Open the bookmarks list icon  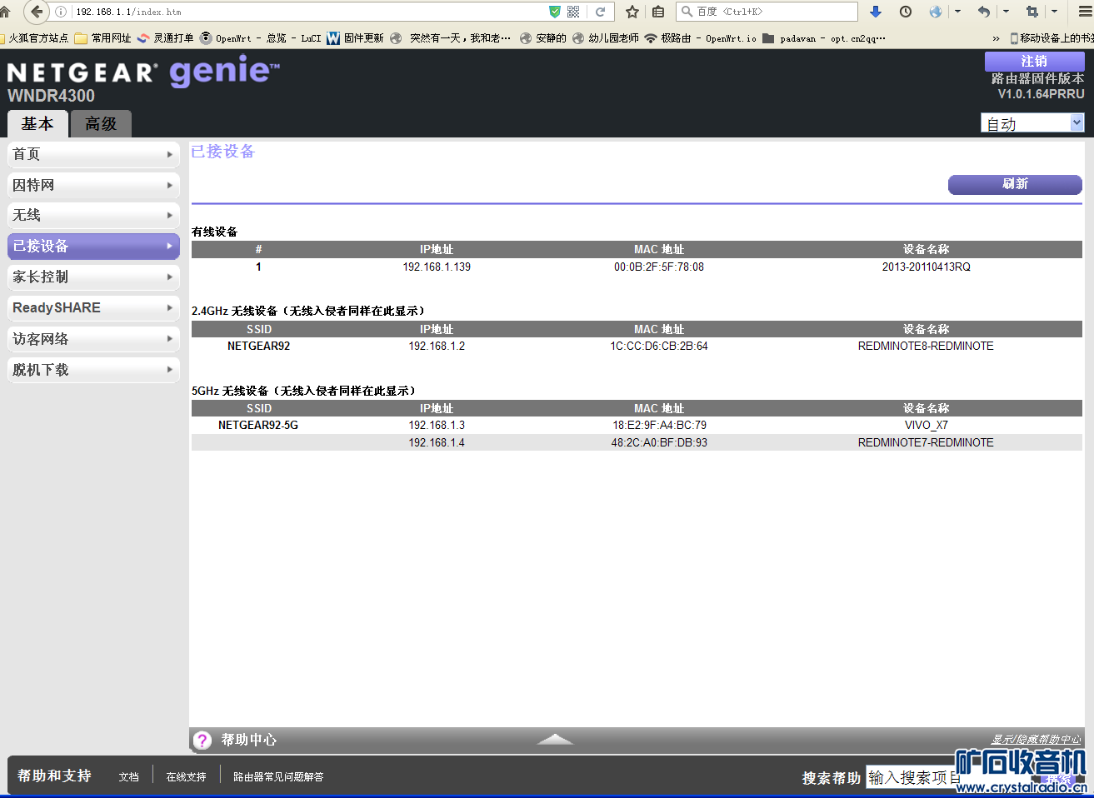pos(658,12)
